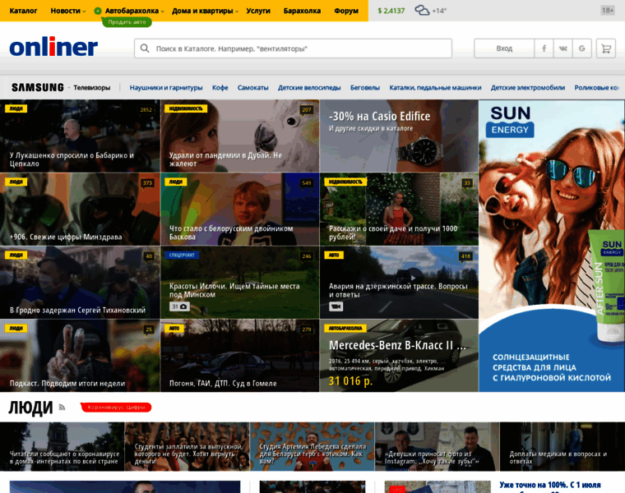
Task: Open 246 comments badge on Исложь article
Action: tap(307, 256)
